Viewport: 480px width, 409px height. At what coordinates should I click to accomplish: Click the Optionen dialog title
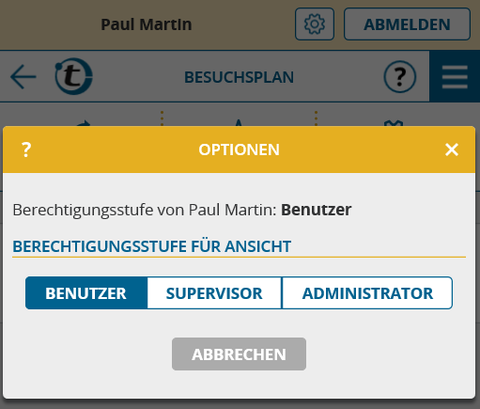[240, 149]
